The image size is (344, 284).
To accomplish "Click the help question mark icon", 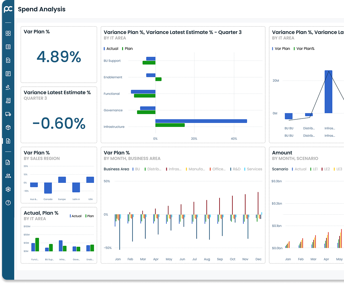I will [8, 203].
